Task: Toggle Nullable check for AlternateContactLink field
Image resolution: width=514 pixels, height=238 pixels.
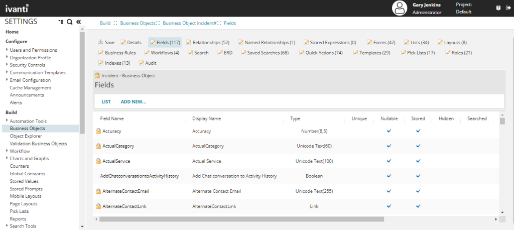Action: (389, 206)
